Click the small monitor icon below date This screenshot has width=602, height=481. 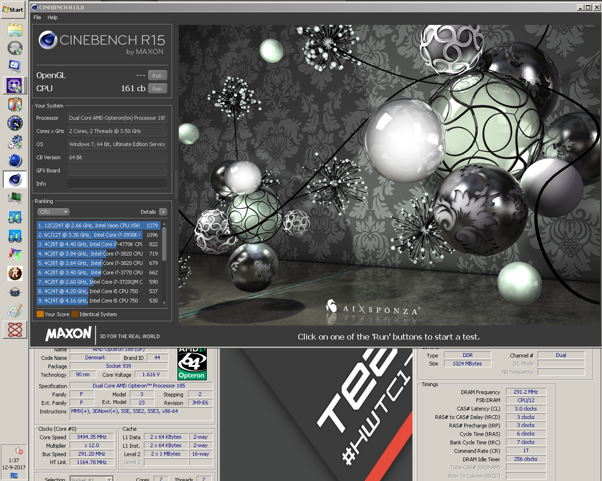point(14,475)
